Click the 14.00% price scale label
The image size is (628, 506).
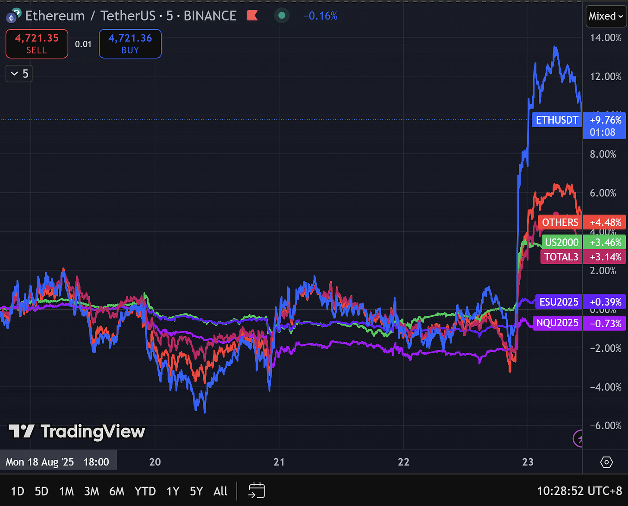coord(606,37)
